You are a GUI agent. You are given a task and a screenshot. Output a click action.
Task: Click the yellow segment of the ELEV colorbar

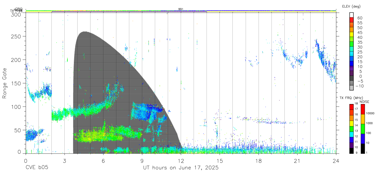point(352,34)
